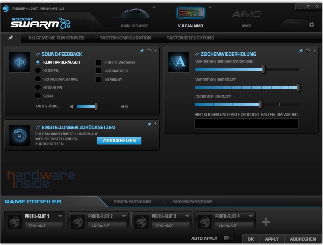Open the Vulcan AIMO device dropdown arrow
This screenshot has width=323, height=245.
coord(210,7)
